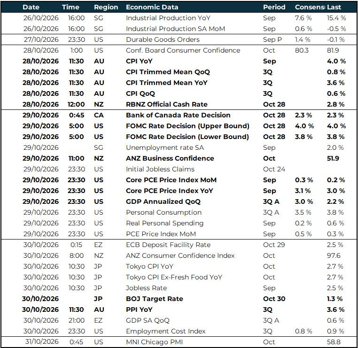The width and height of the screenshot is (358, 348).
Task: Click the Oct 24 period cell
Action: click(274, 170)
